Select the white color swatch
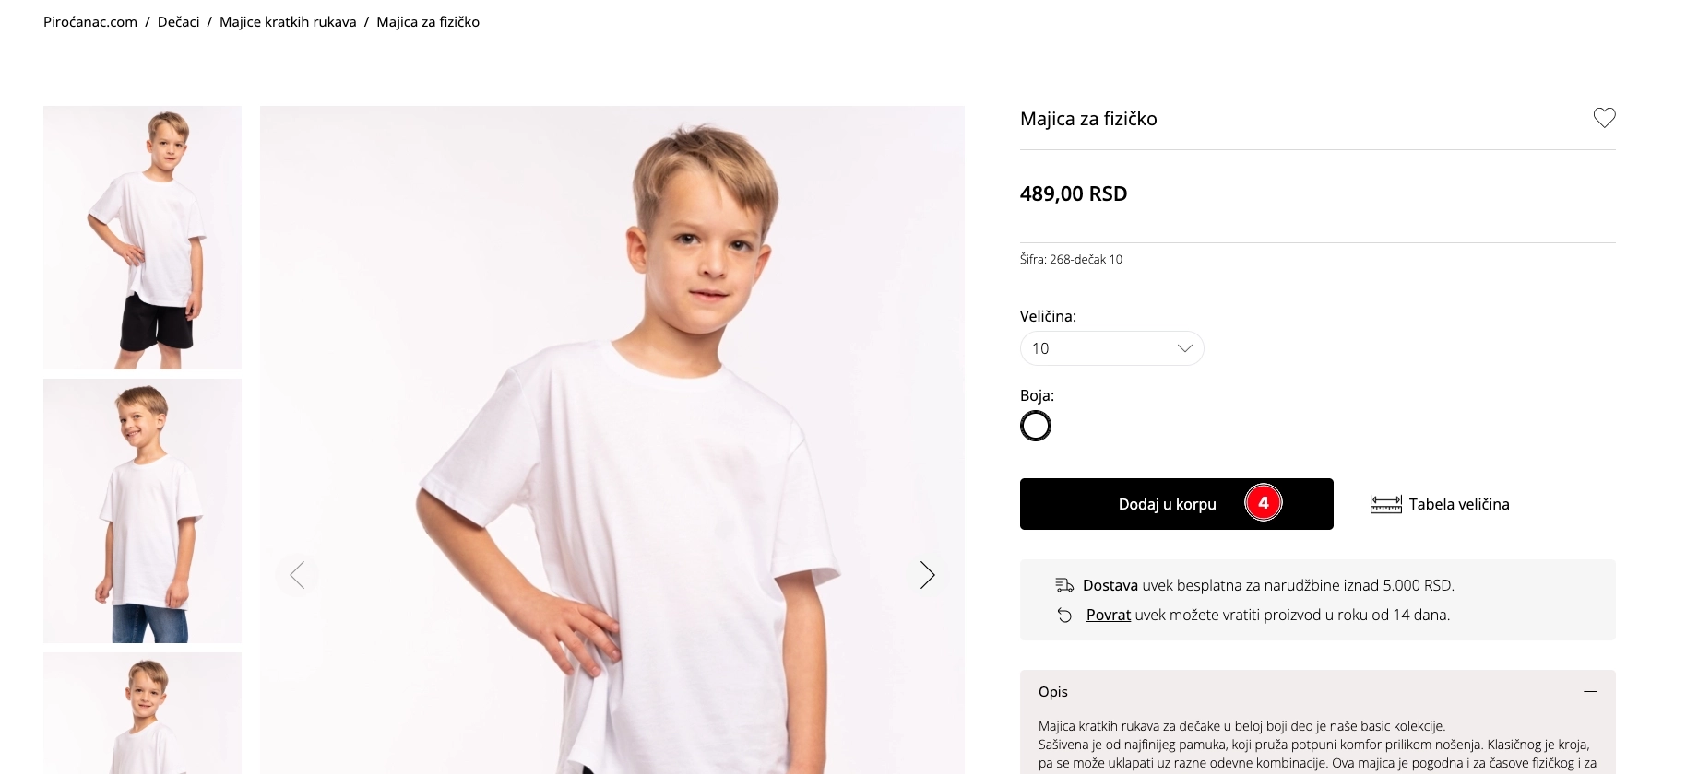 pos(1036,426)
